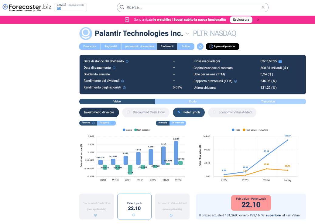The image size is (315, 224).
Task: Click info icon next to Data di pagamento
Action: (114, 68)
